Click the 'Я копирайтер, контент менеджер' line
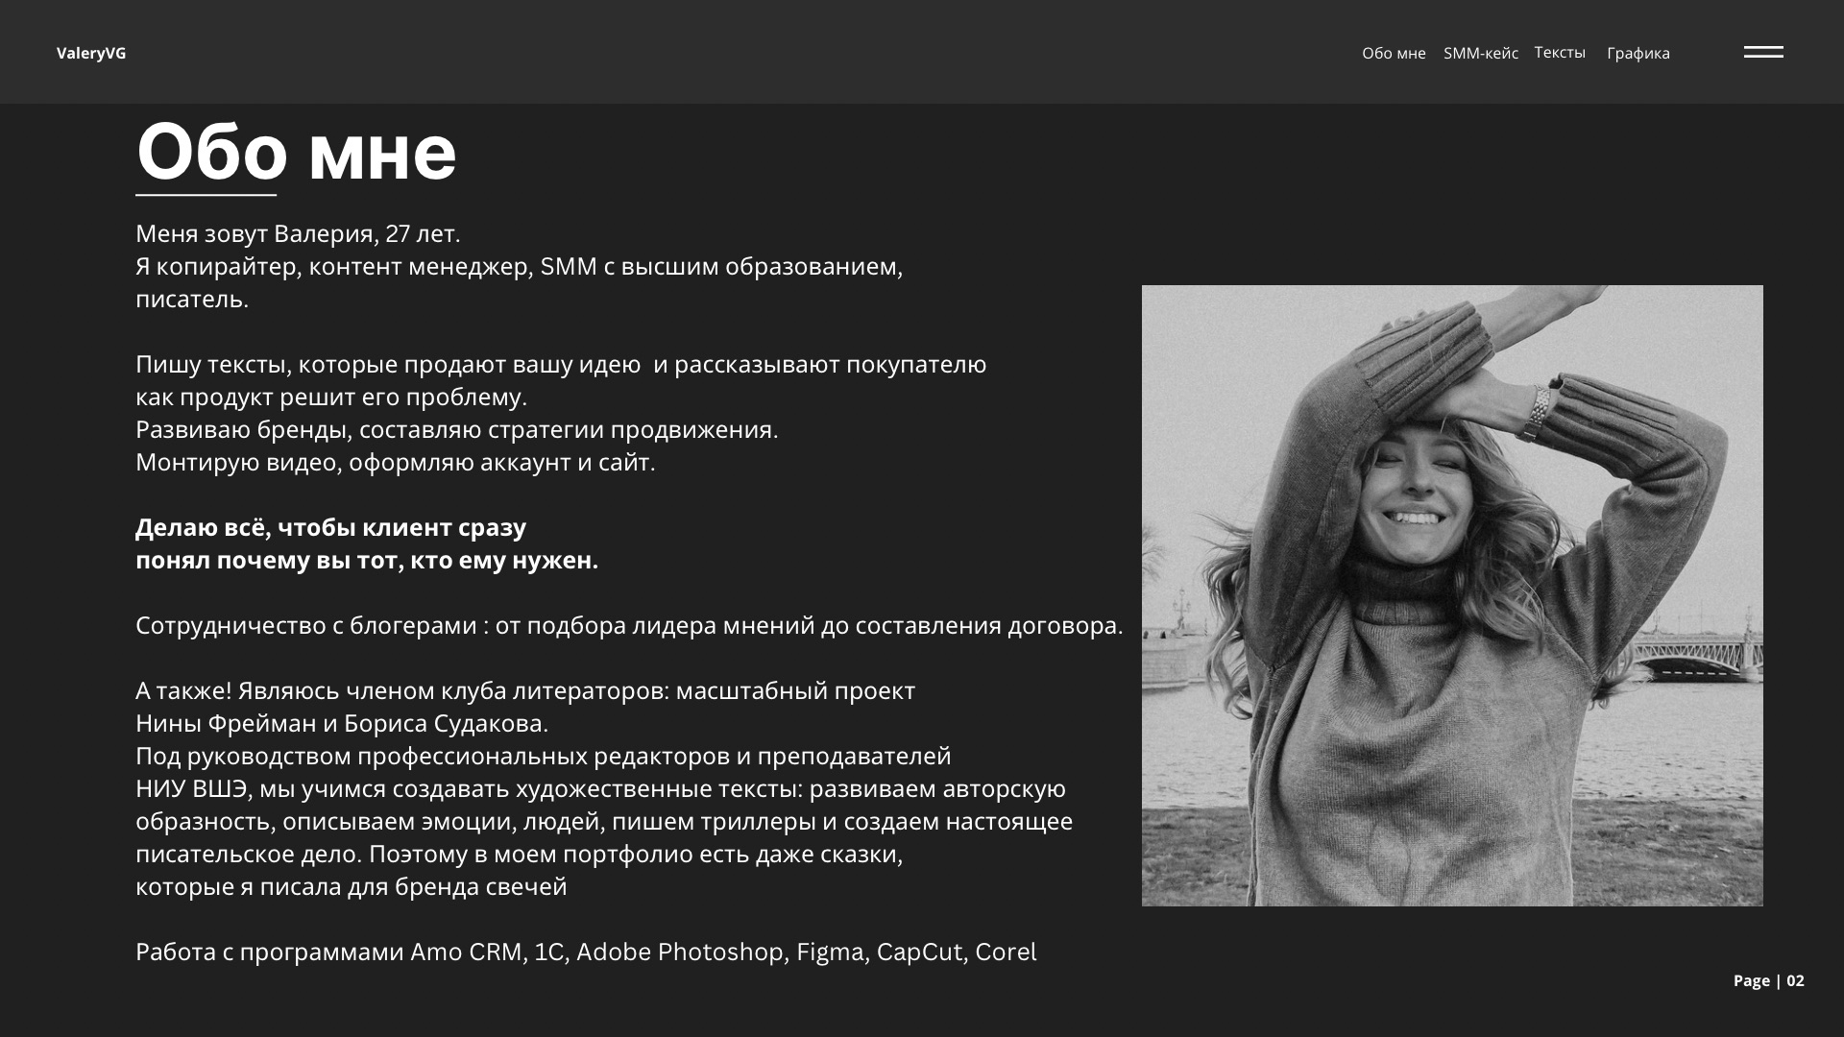The image size is (1844, 1037). pyautogui.click(x=519, y=266)
